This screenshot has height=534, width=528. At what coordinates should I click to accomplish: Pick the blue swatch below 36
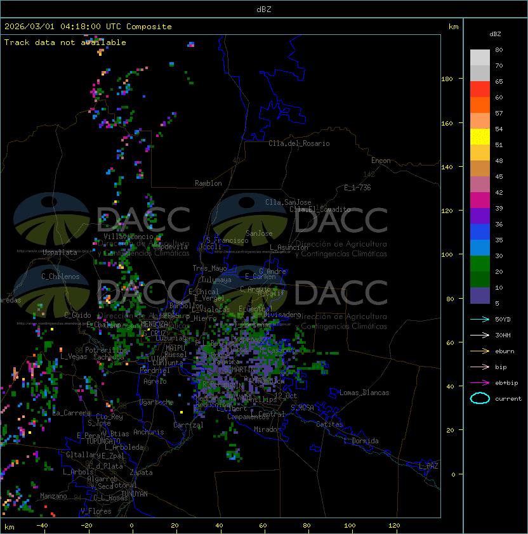click(x=480, y=231)
